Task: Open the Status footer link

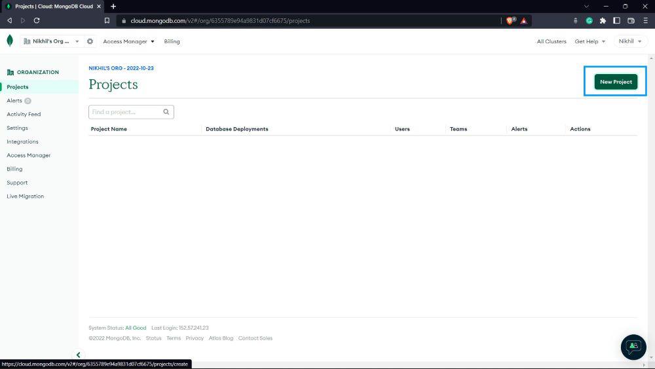Action: (x=153, y=338)
